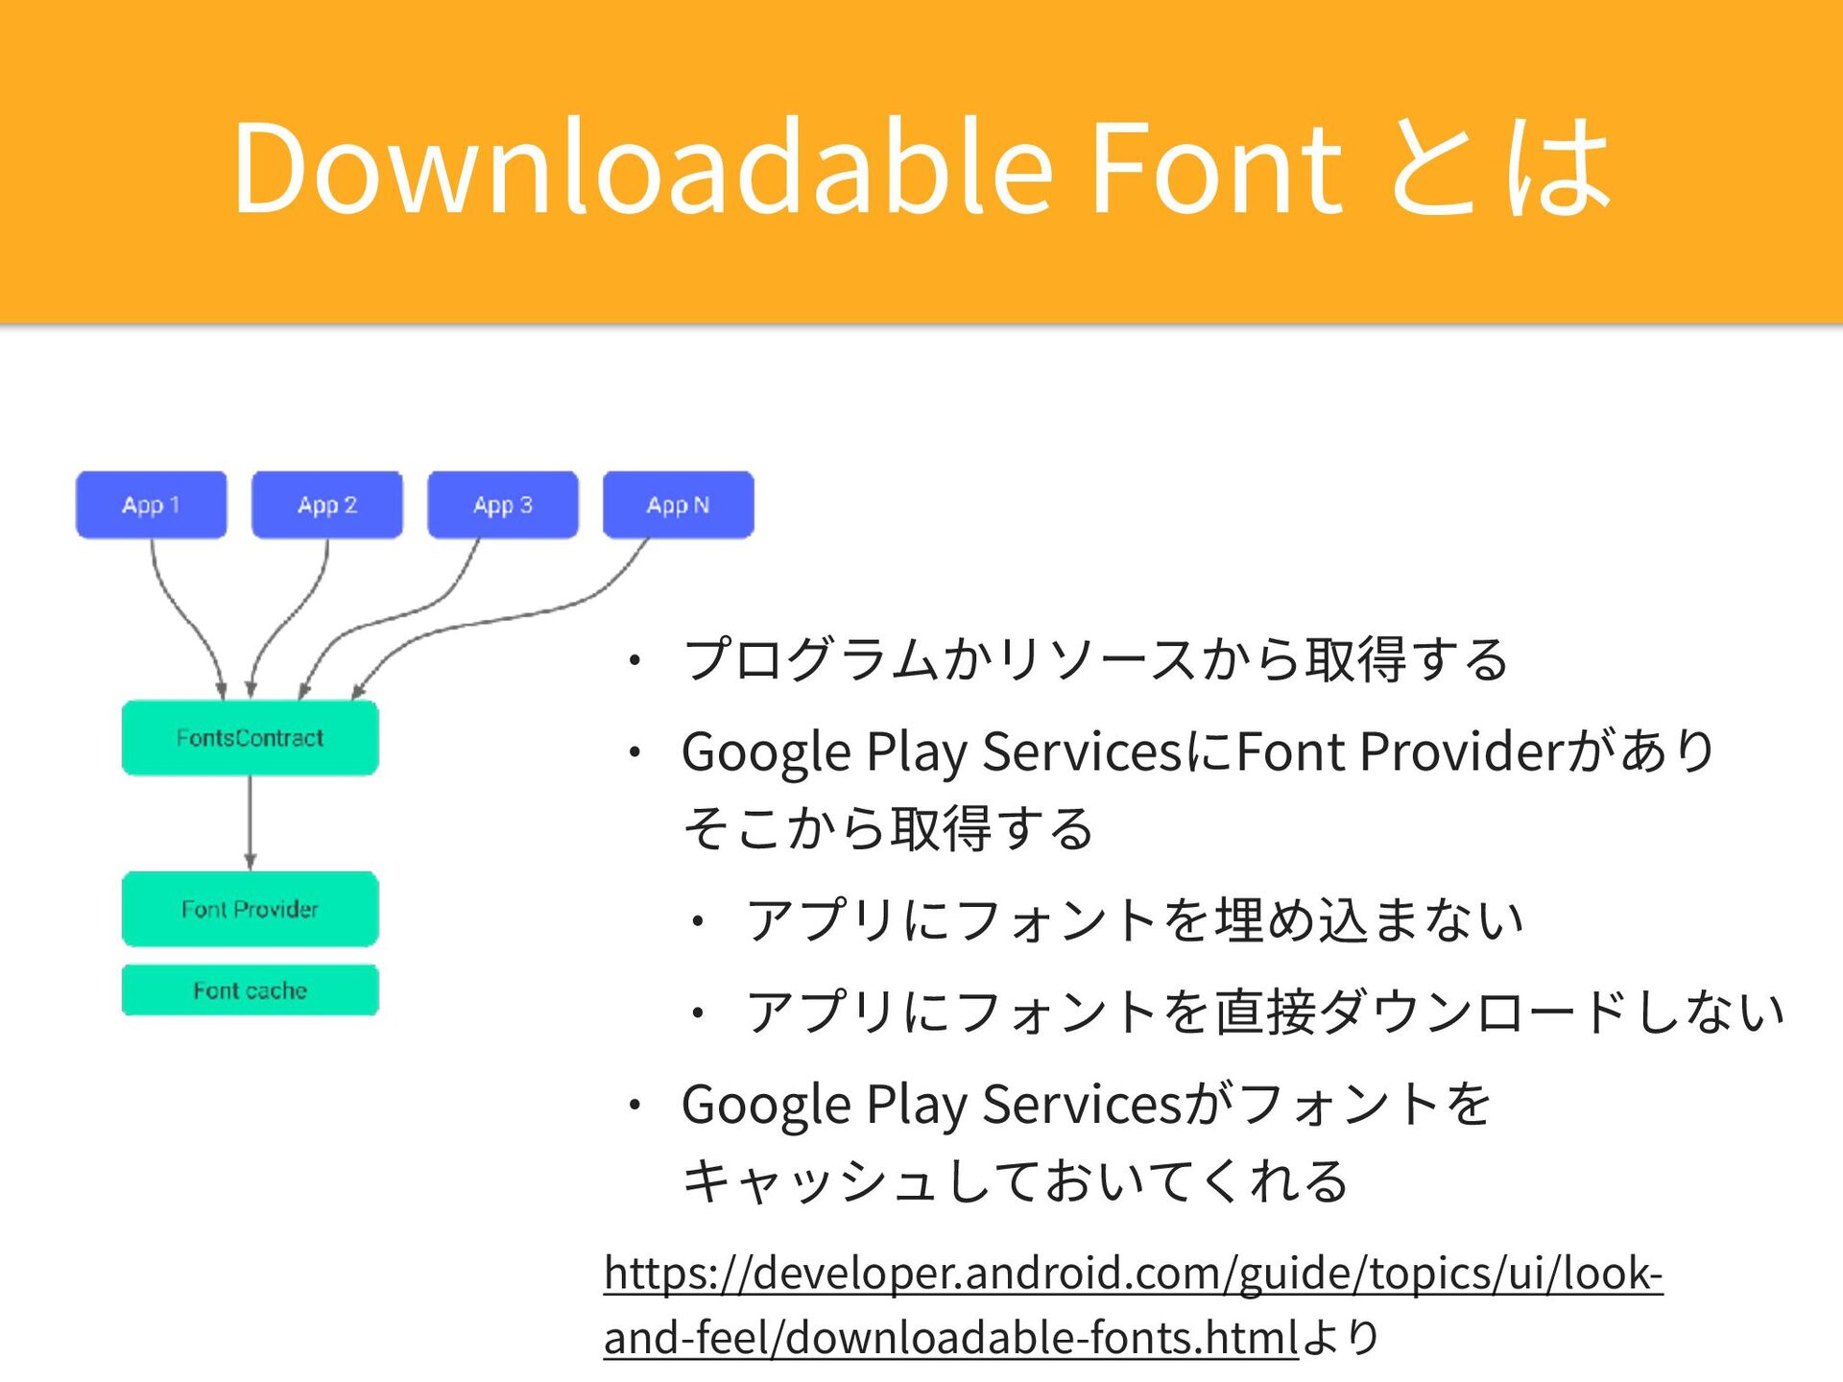Click the slide title "Downloadable Font とは"
The width and height of the screenshot is (1843, 1382).
tap(922, 166)
